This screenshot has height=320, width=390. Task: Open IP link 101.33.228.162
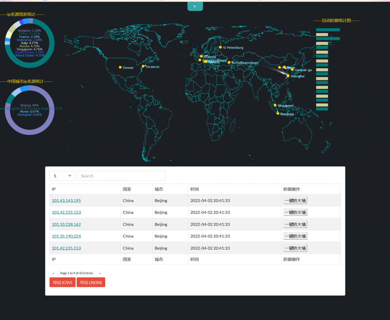click(x=66, y=224)
